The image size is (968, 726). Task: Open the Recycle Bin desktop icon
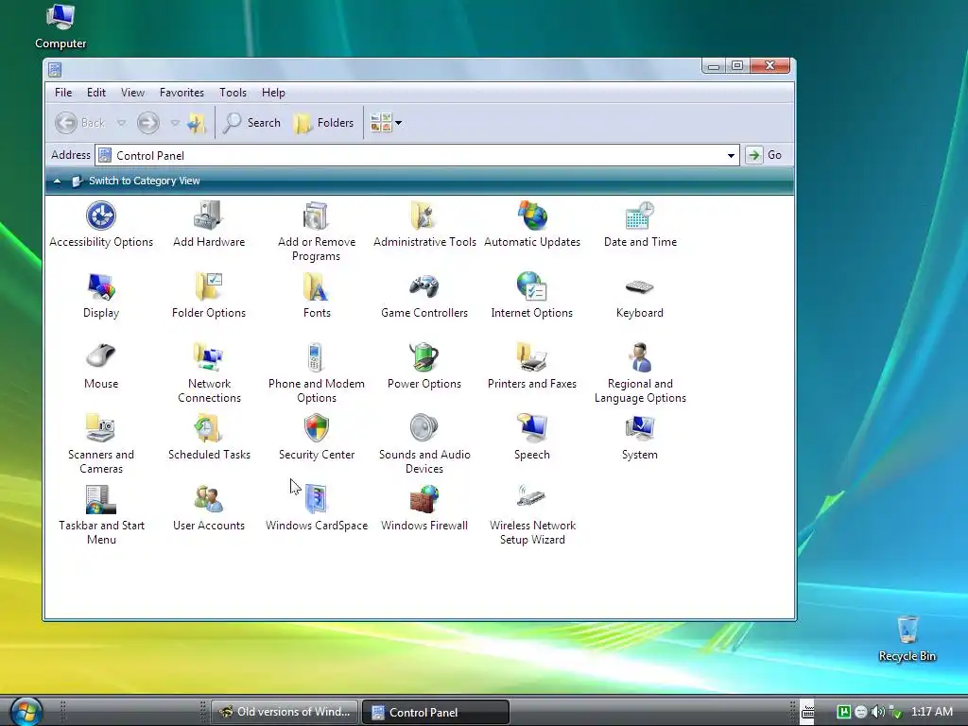pyautogui.click(x=907, y=639)
